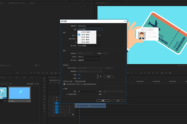
Task: Click the 00:00:20:00 timeline ruler mark
Action: tap(140, 81)
